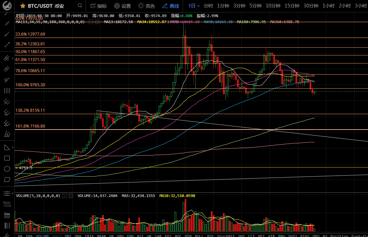368x237 pixels.
Task: Select the 3分钟 timeframe
Action: pos(239,6)
